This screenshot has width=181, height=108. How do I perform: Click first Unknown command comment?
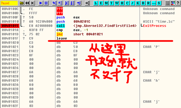click(159, 9)
